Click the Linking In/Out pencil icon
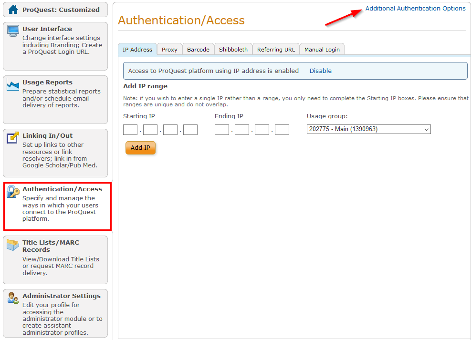 (13, 138)
